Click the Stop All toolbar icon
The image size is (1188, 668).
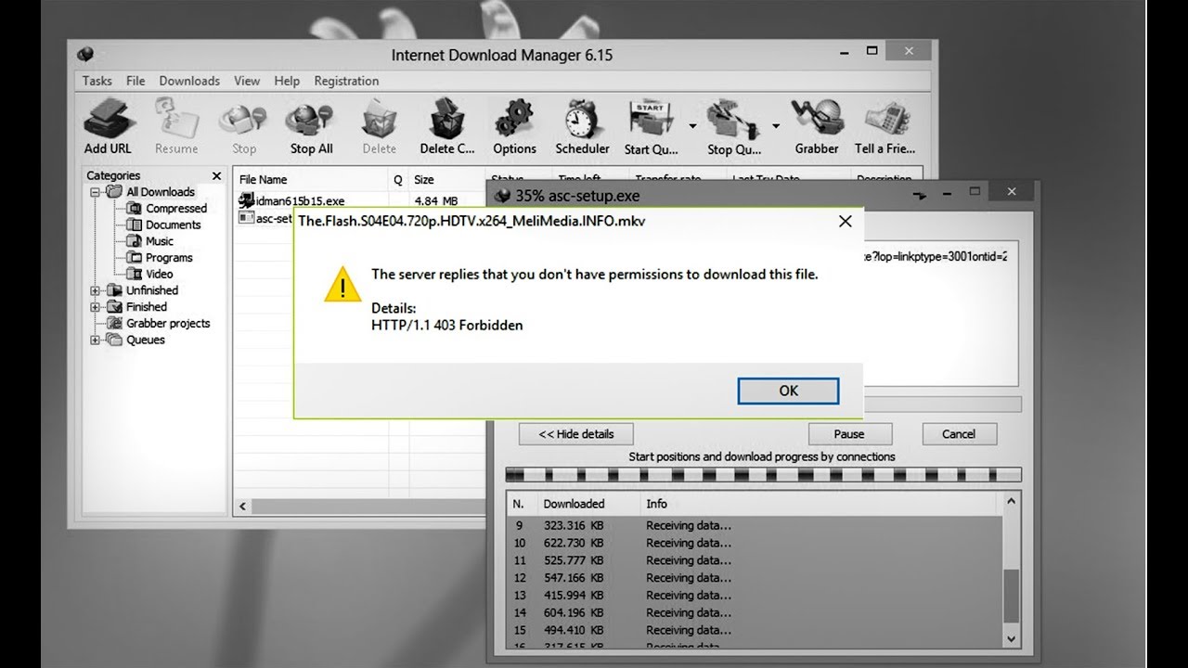coord(311,127)
